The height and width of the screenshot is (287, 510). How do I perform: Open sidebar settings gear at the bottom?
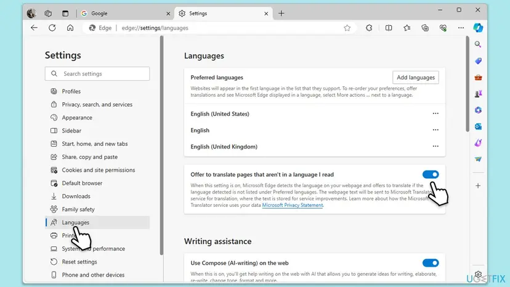point(478,274)
